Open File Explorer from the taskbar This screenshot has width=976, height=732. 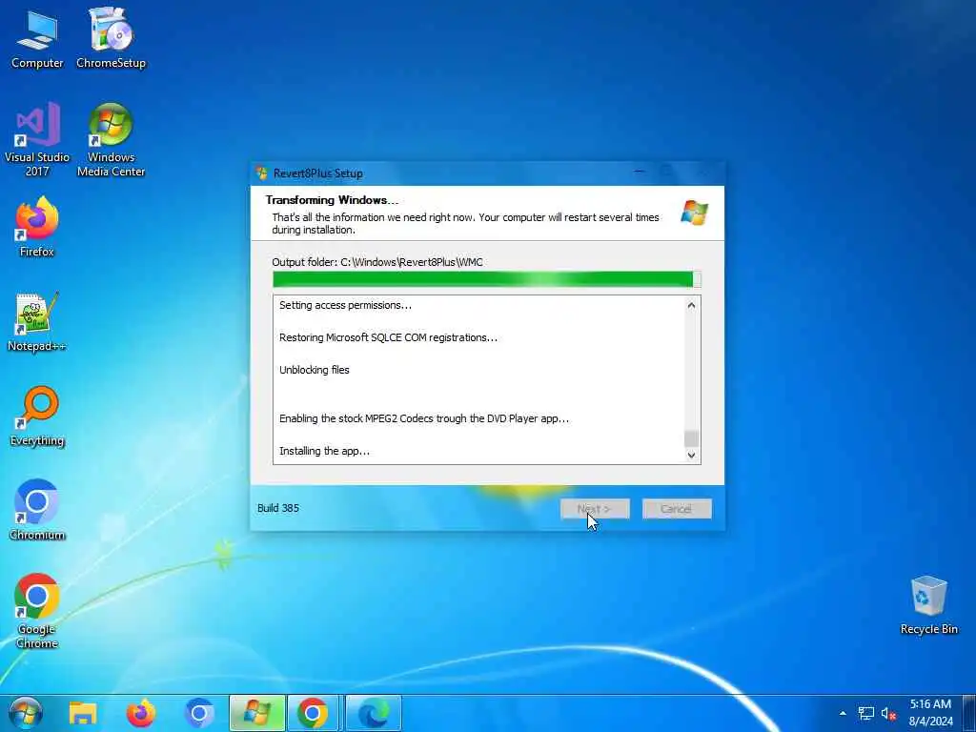[x=82, y=713]
